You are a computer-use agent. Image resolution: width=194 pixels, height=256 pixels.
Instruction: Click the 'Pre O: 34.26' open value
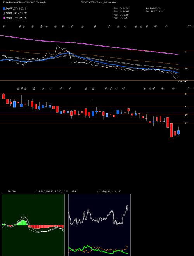(121, 9)
